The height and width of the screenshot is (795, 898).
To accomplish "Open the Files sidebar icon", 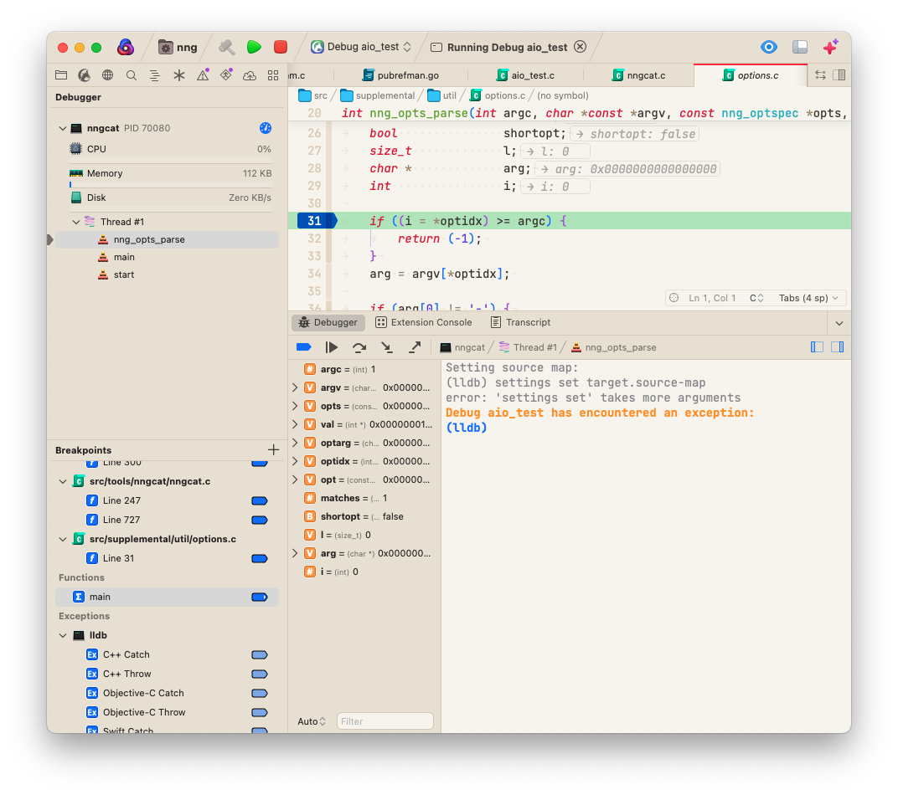I will click(61, 75).
